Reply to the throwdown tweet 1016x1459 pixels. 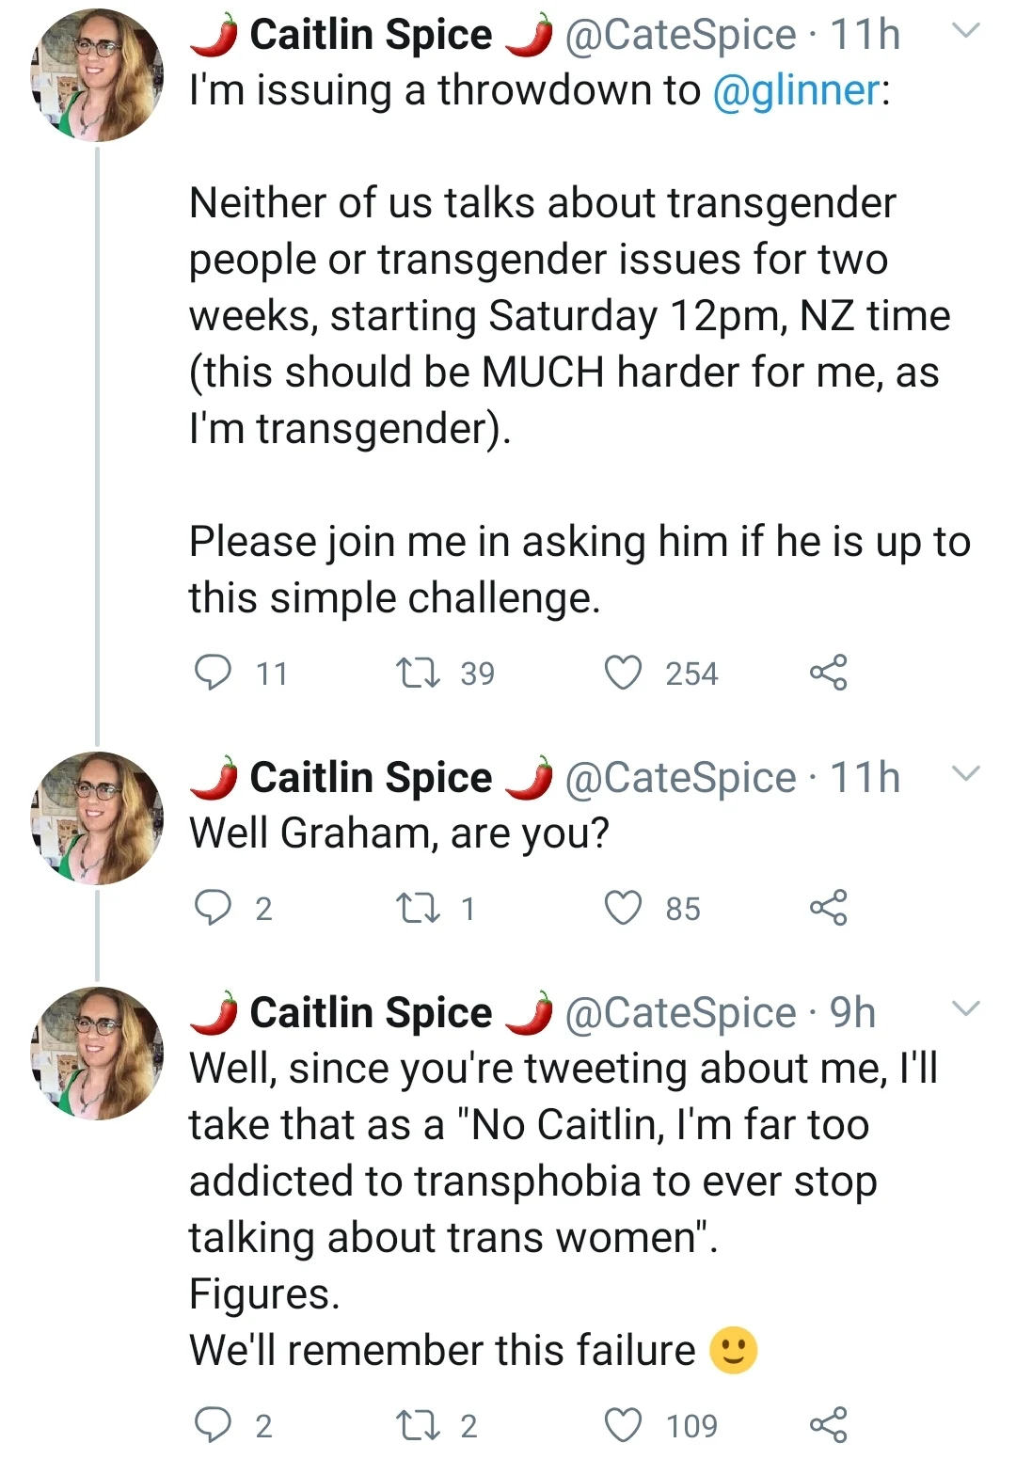213,673
